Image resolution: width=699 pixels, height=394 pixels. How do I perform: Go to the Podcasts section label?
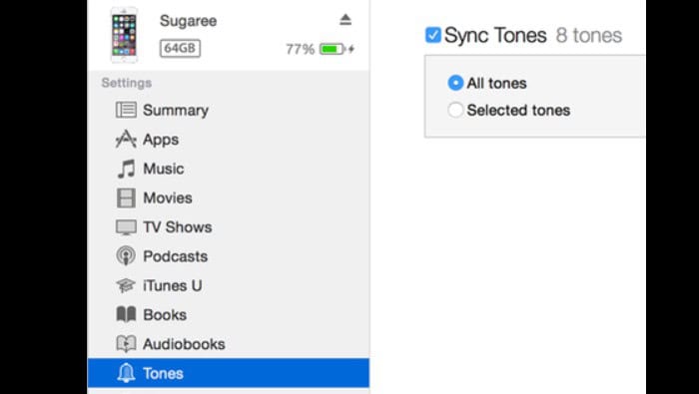tap(175, 256)
